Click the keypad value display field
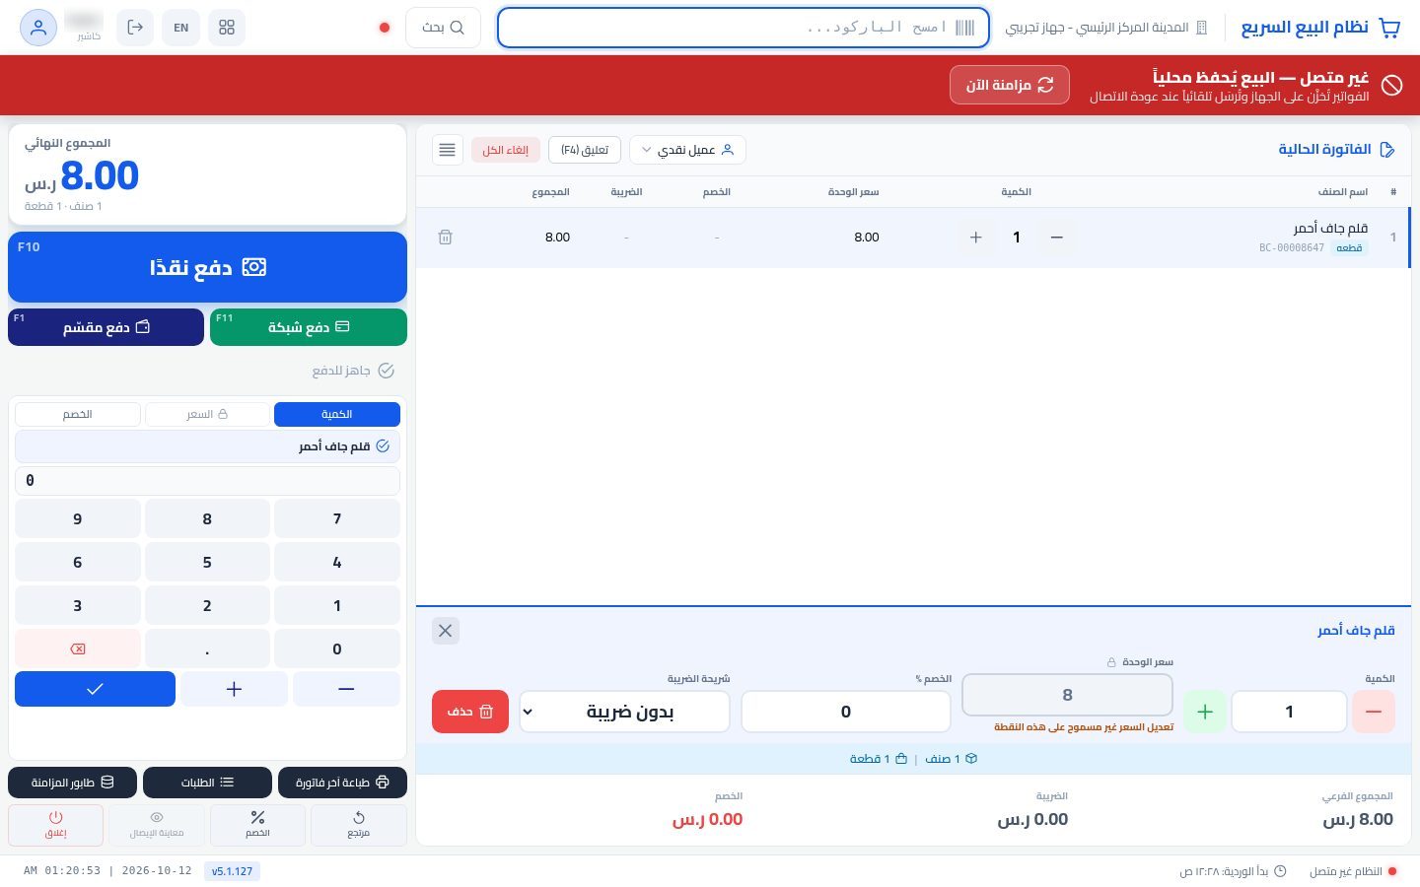This screenshot has width=1420, height=887. tap(207, 481)
